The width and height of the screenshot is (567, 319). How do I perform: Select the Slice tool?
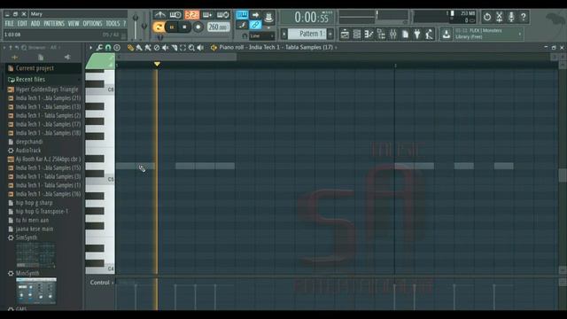point(175,48)
